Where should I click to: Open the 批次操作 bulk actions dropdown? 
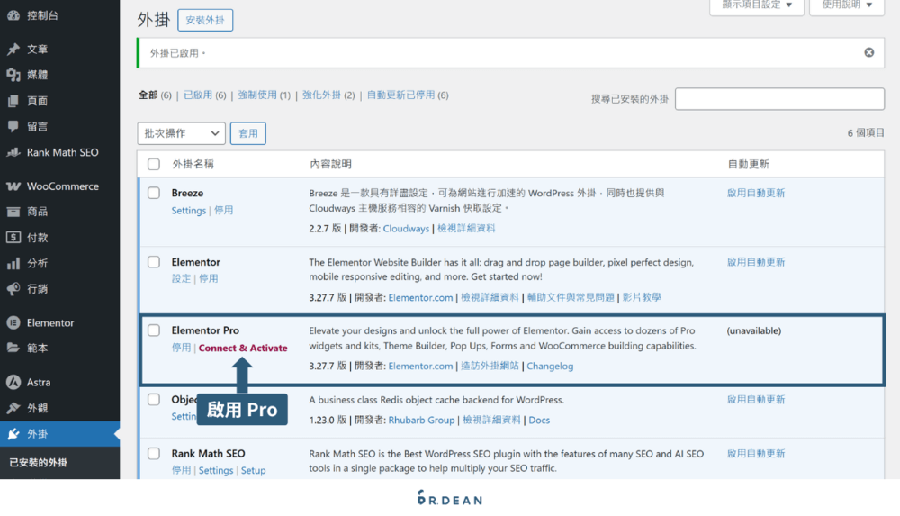click(x=182, y=133)
